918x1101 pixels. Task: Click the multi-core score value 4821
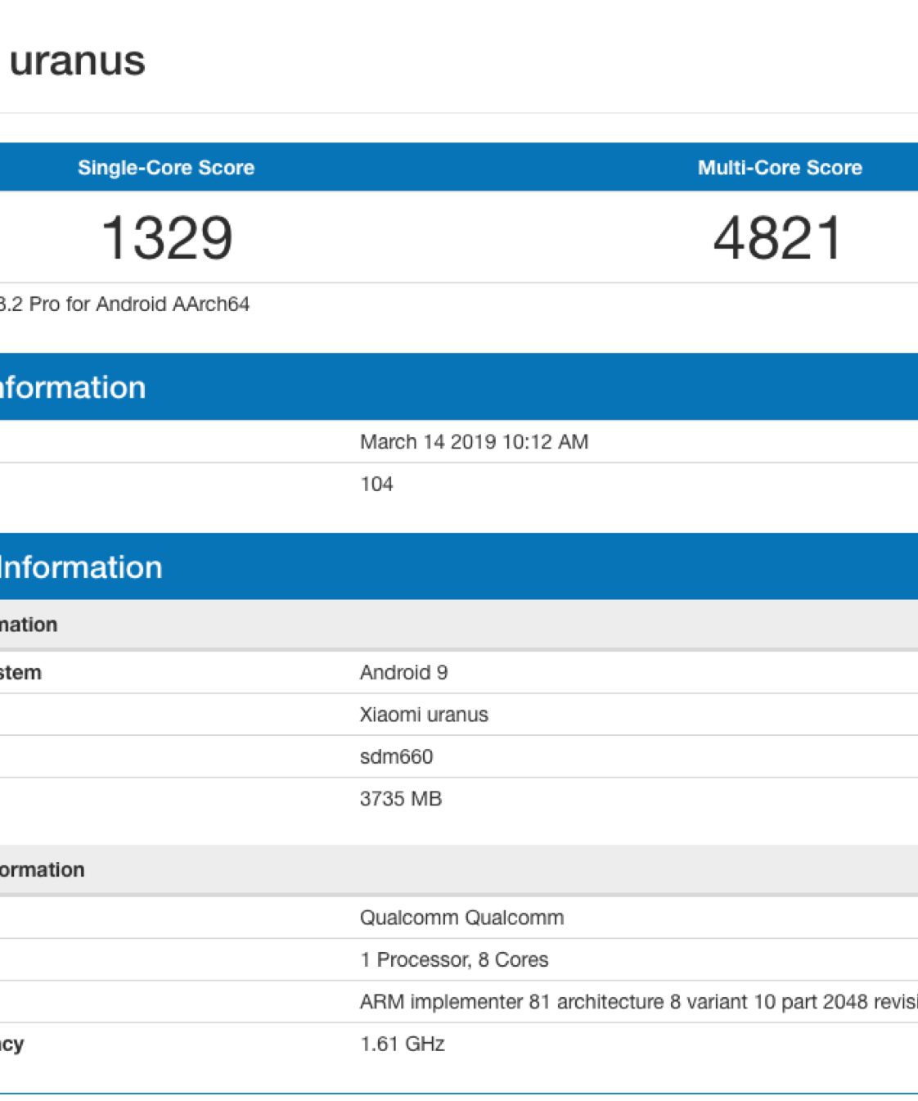tap(777, 238)
